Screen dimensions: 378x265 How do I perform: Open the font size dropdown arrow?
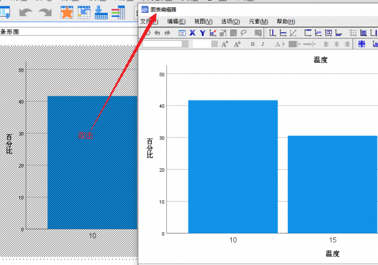(x=215, y=44)
